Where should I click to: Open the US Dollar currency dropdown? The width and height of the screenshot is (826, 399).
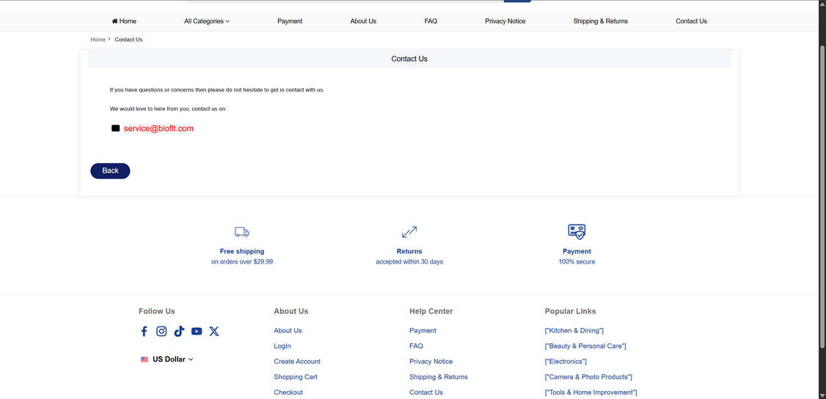[x=172, y=359]
